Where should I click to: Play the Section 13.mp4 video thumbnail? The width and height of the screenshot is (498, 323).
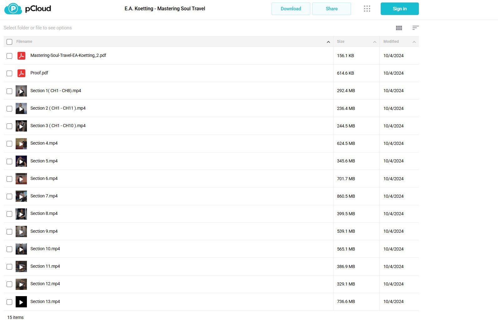click(x=21, y=302)
